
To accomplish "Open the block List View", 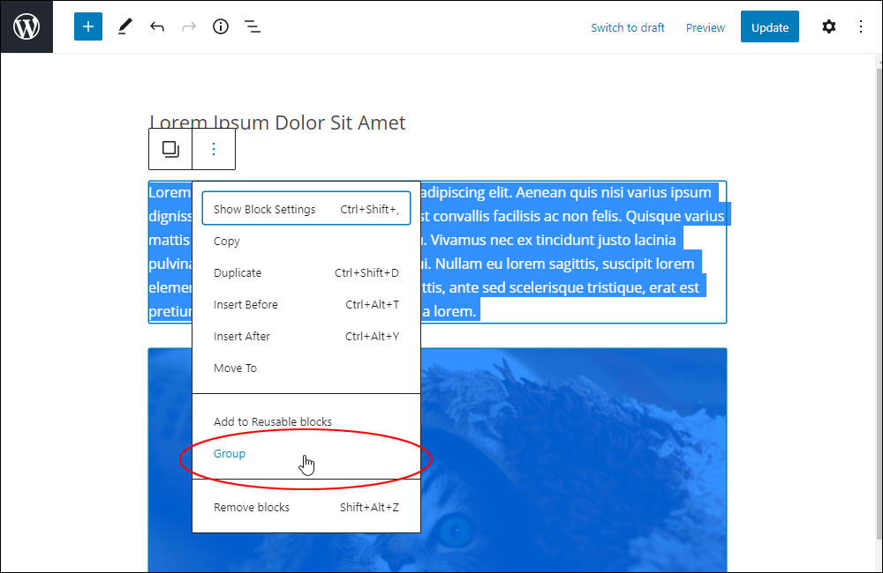I will coord(253,27).
